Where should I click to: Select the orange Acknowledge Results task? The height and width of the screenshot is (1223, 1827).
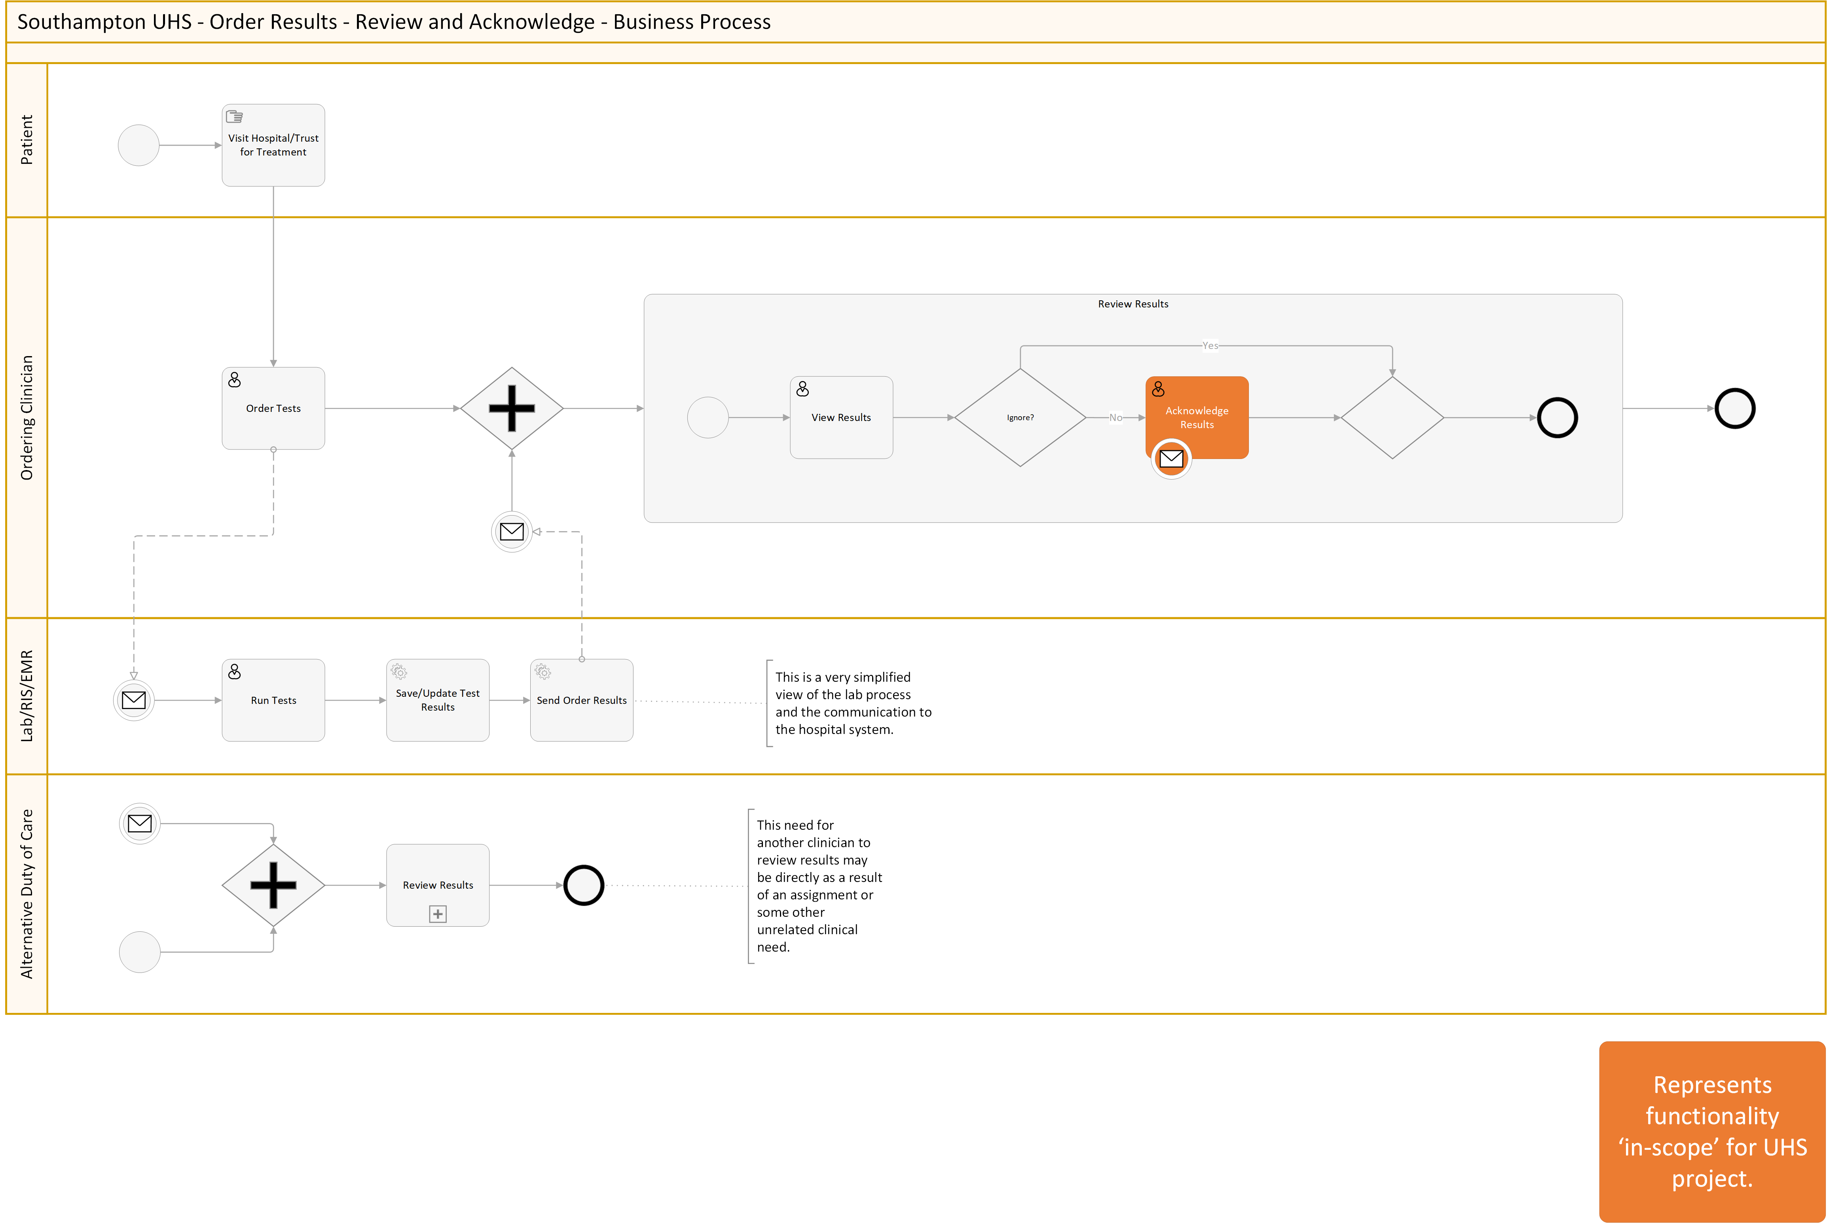tap(1197, 417)
